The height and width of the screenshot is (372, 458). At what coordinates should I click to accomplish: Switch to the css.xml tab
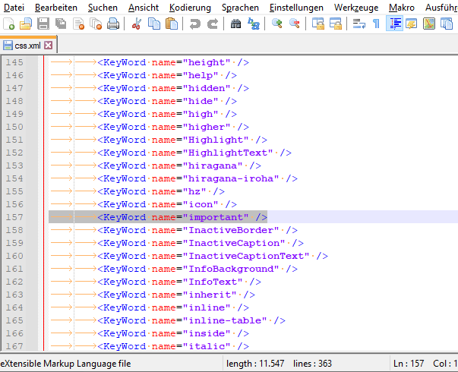pos(27,46)
